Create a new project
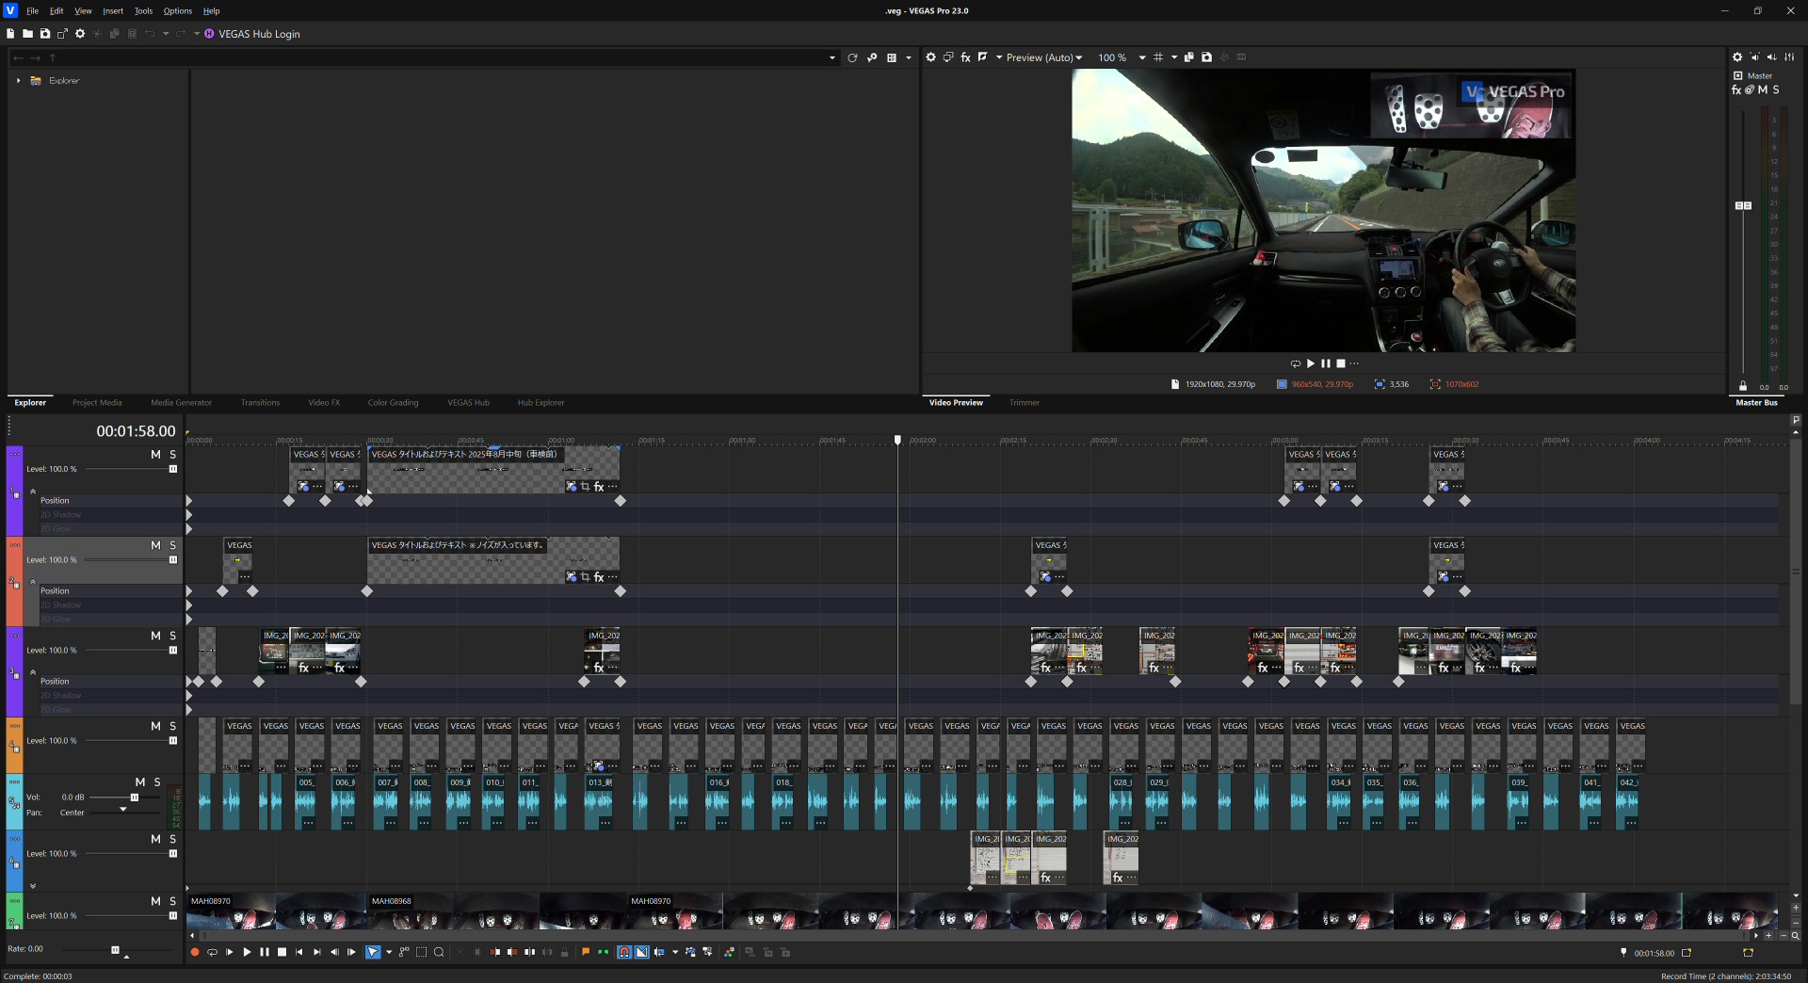1808x983 pixels. [10, 34]
